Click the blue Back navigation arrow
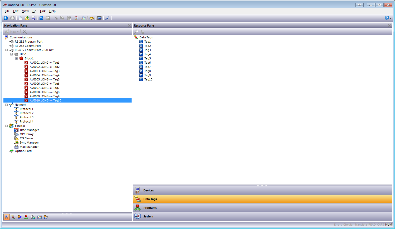The image size is (395, 229). tap(6, 18)
